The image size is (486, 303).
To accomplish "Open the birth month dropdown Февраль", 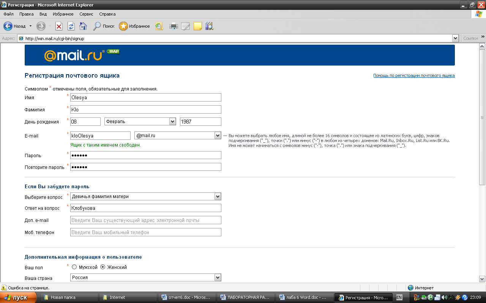I will click(140, 122).
